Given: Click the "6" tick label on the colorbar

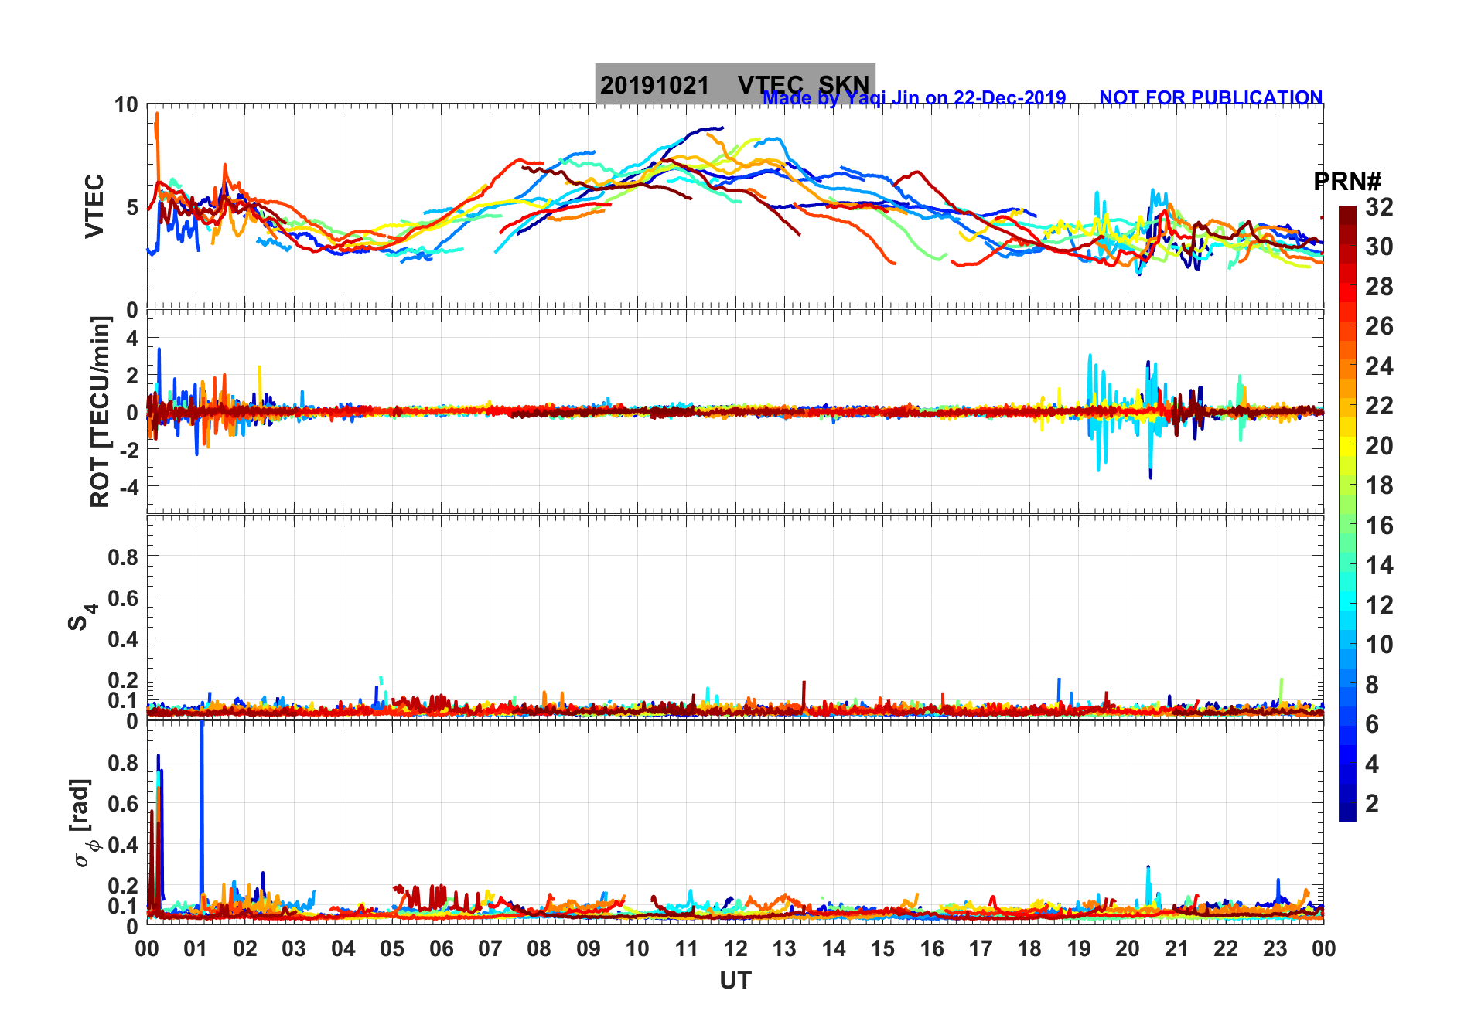Looking at the screenshot, I should (x=1372, y=724).
